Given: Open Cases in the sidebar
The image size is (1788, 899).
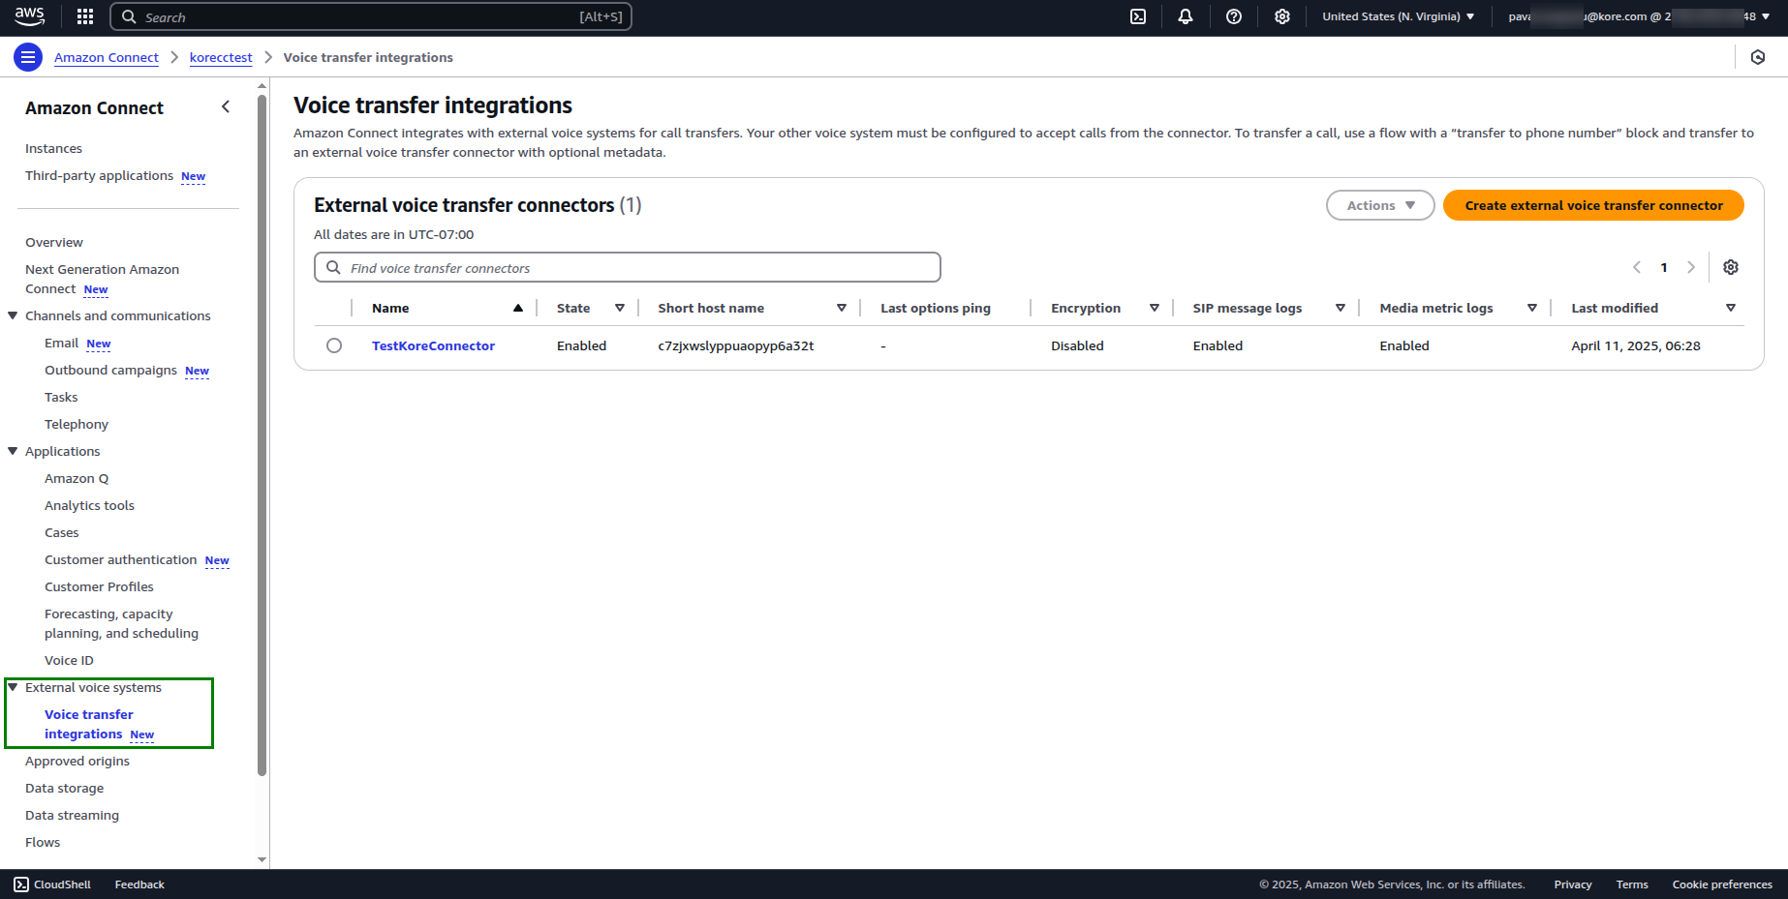Looking at the screenshot, I should (x=62, y=532).
